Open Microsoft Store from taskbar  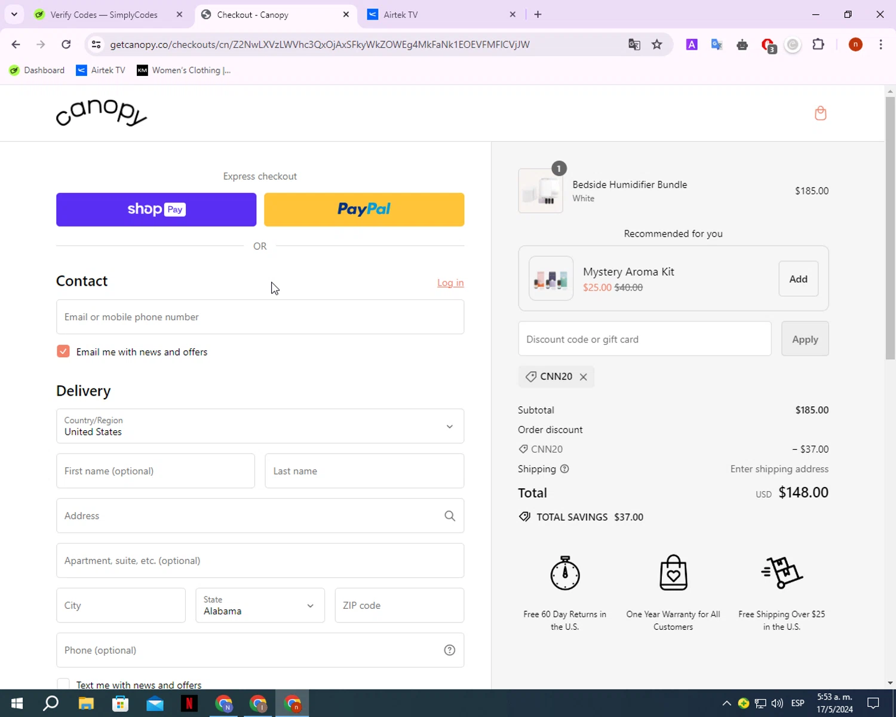pos(121,703)
